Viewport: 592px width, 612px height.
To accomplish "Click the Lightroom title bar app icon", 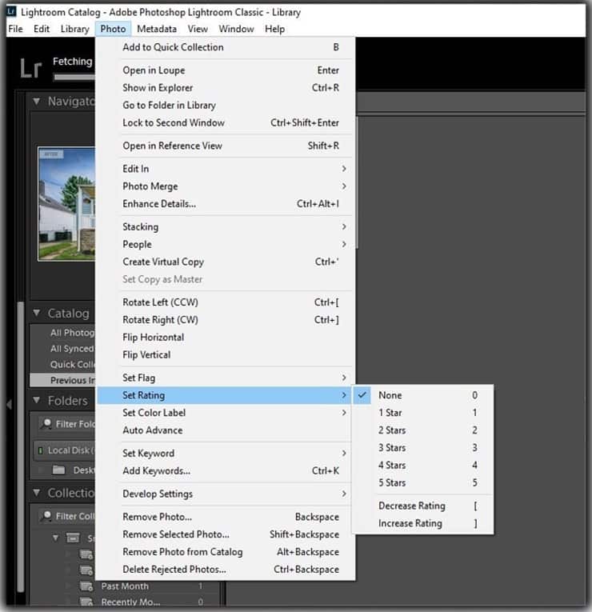I will click(x=11, y=12).
